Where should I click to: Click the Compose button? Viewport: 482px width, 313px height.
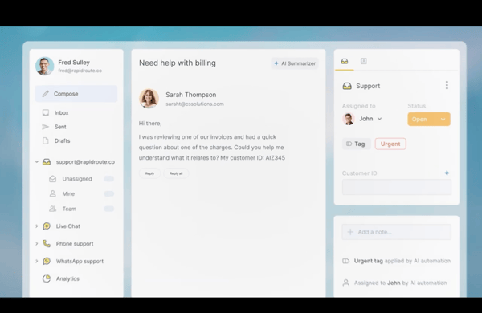tap(76, 94)
